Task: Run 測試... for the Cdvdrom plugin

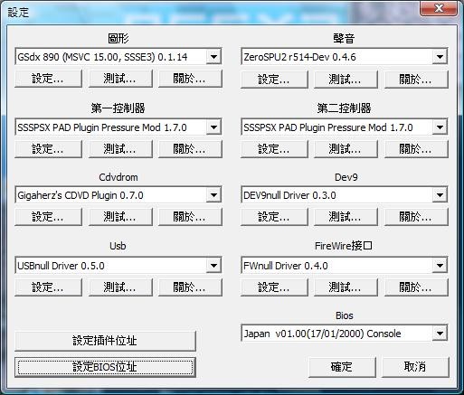Action: (x=120, y=217)
